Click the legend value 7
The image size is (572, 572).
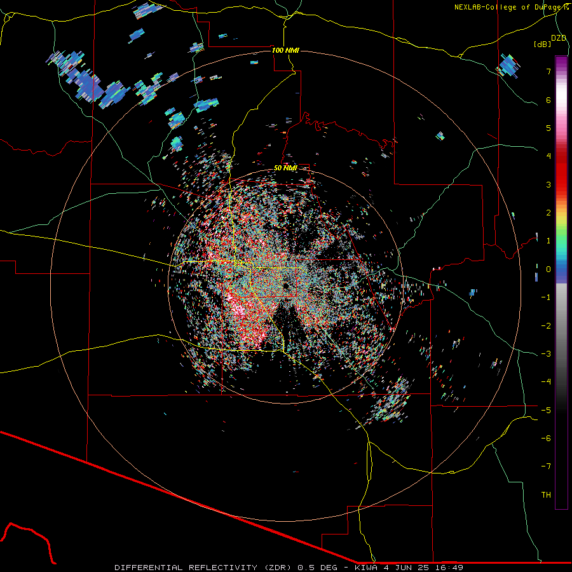[x=548, y=71]
